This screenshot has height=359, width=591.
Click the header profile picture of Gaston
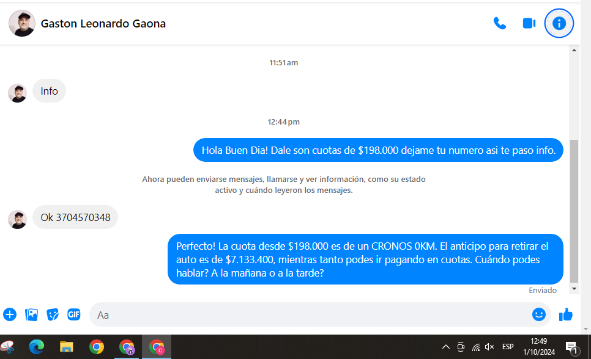click(x=21, y=24)
